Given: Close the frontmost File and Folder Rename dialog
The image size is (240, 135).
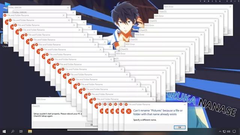Looking at the screenshot, I should click(x=185, y=104).
